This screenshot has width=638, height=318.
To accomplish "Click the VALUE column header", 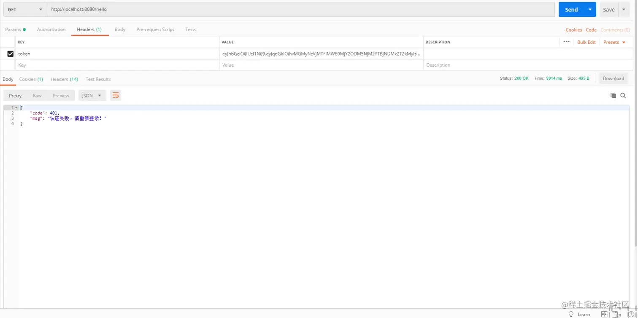I will pyautogui.click(x=227, y=42).
